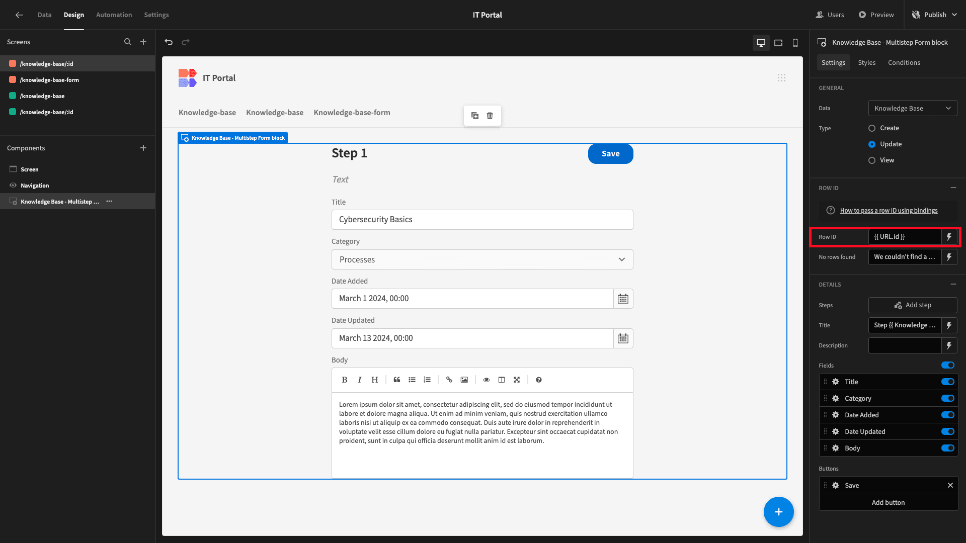Open Row ID bindings lightning icon
Image resolution: width=966 pixels, height=543 pixels.
pos(949,237)
